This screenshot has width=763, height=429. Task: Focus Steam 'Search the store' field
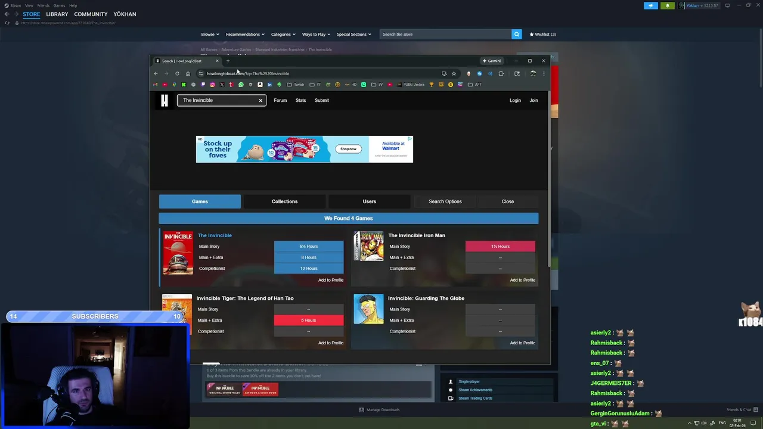pyautogui.click(x=445, y=34)
